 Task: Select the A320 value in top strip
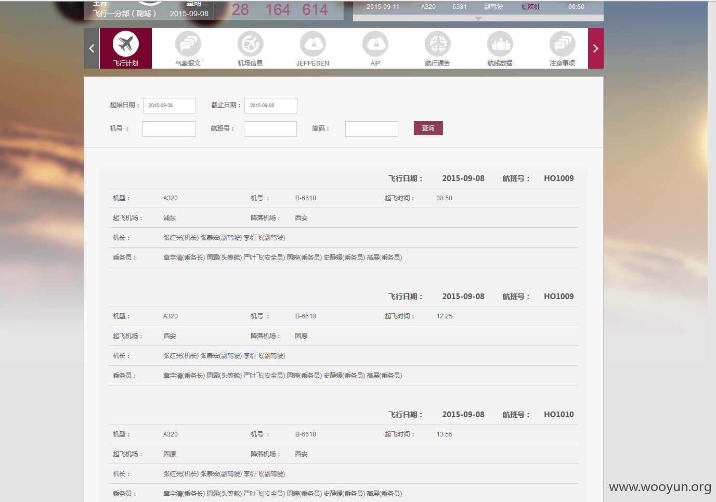428,7
